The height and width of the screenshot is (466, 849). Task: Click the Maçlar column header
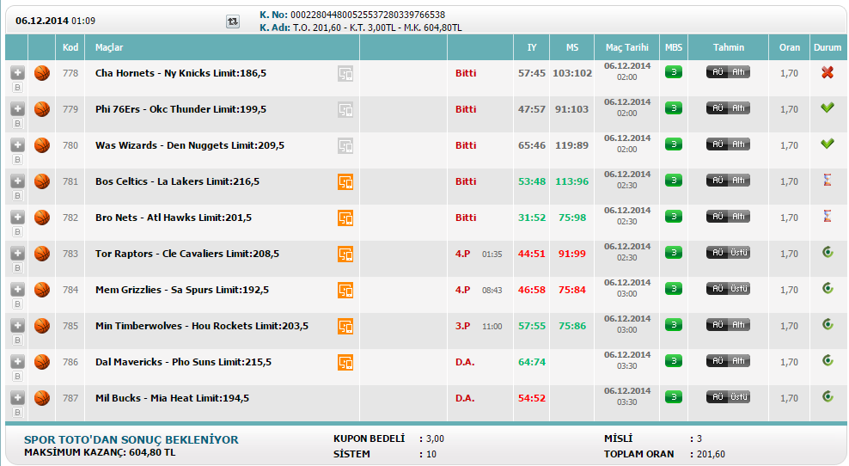[109, 47]
